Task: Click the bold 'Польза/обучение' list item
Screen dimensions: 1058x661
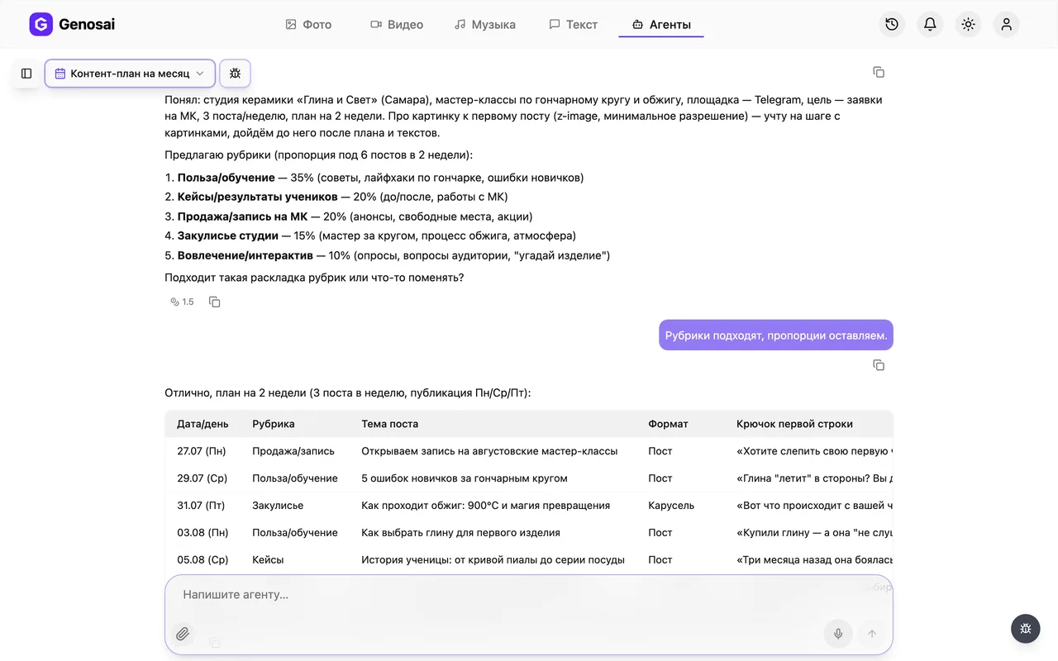Action: tap(226, 178)
